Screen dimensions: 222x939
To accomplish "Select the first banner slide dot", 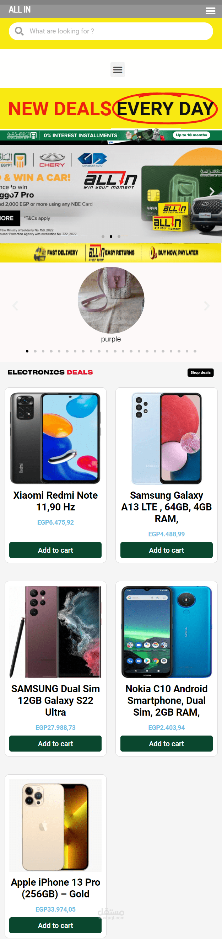I will 103,237.
